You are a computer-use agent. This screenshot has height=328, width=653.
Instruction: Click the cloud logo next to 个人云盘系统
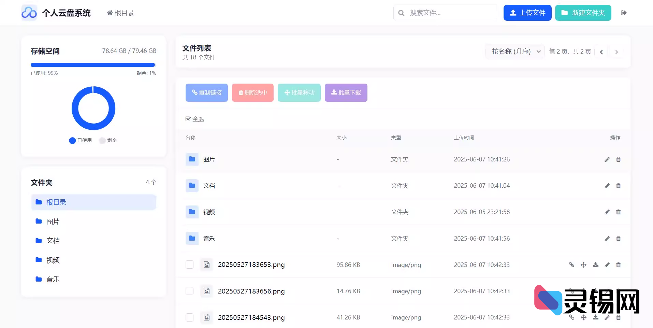29,13
